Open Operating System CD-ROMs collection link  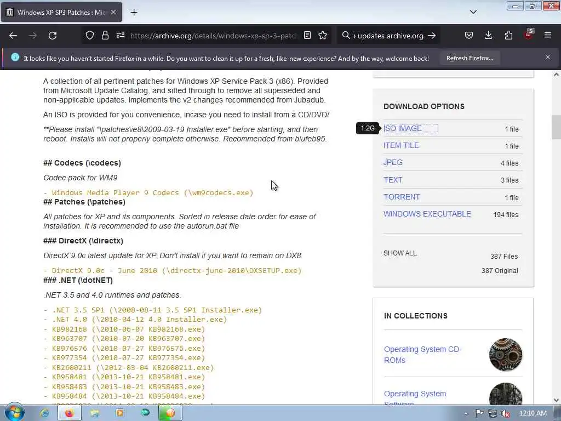click(x=423, y=355)
